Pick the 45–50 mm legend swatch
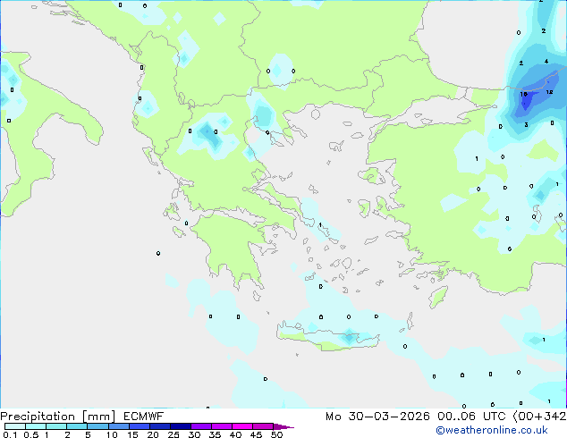Viewport: 567px width, 438px height. point(263,426)
